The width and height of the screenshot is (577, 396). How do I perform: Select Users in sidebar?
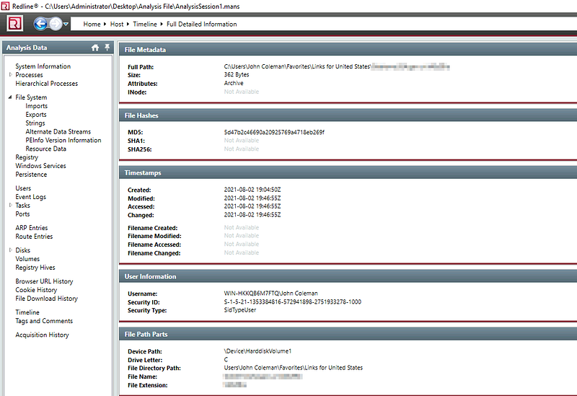coord(23,188)
